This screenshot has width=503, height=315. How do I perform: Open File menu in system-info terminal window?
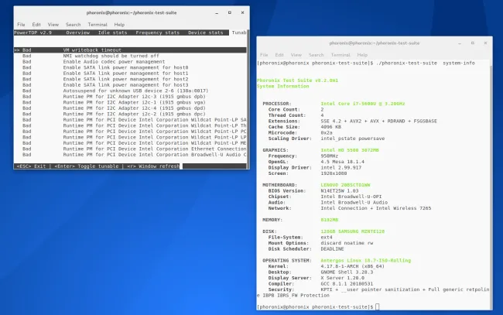pos(264,55)
